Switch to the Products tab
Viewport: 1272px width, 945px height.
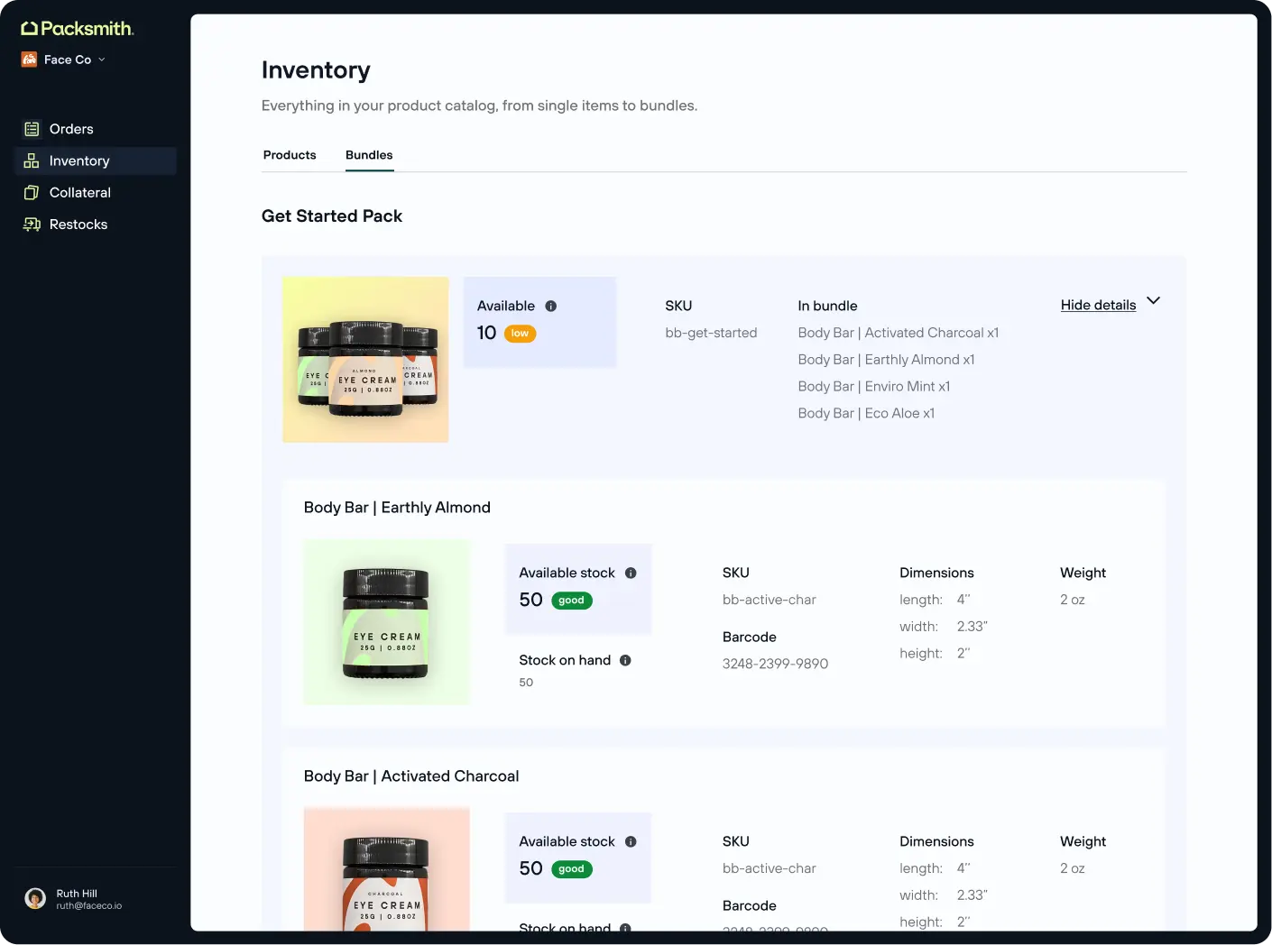[290, 155]
